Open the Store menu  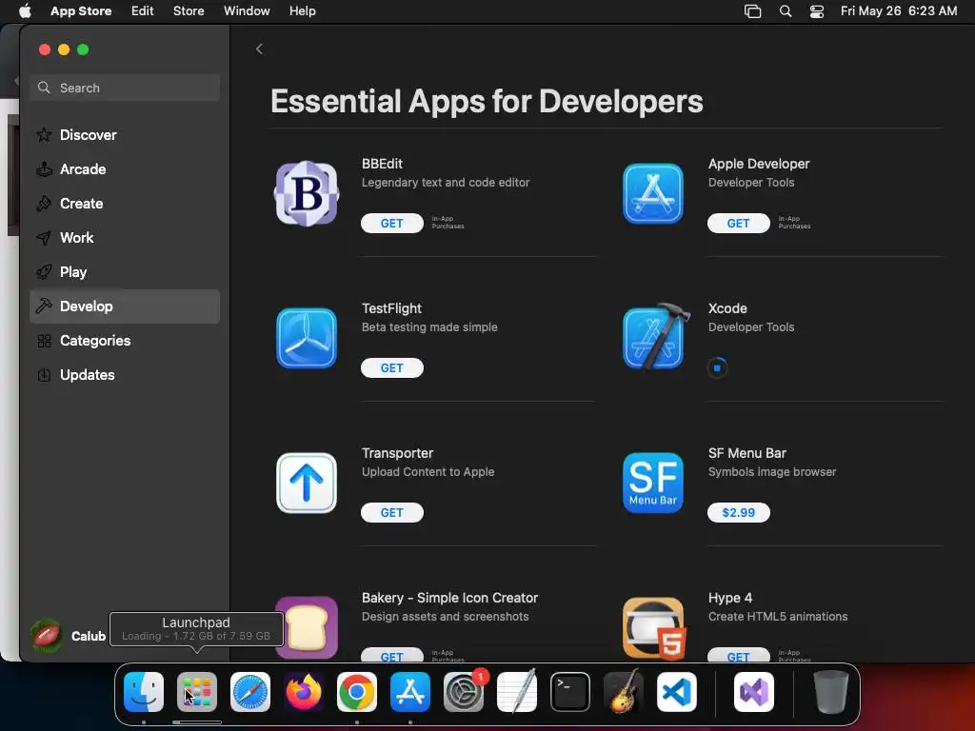pos(189,11)
